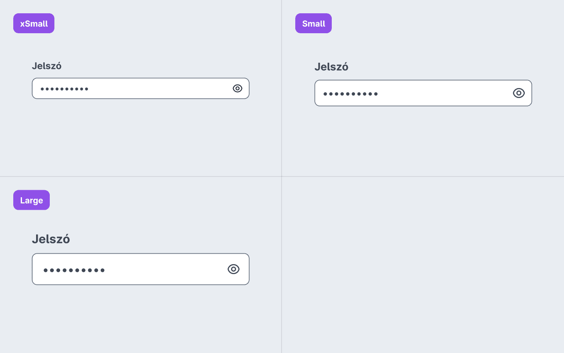Click the horizontal divider above Large badge
Screen dimensions: 564x353
click(141, 176)
